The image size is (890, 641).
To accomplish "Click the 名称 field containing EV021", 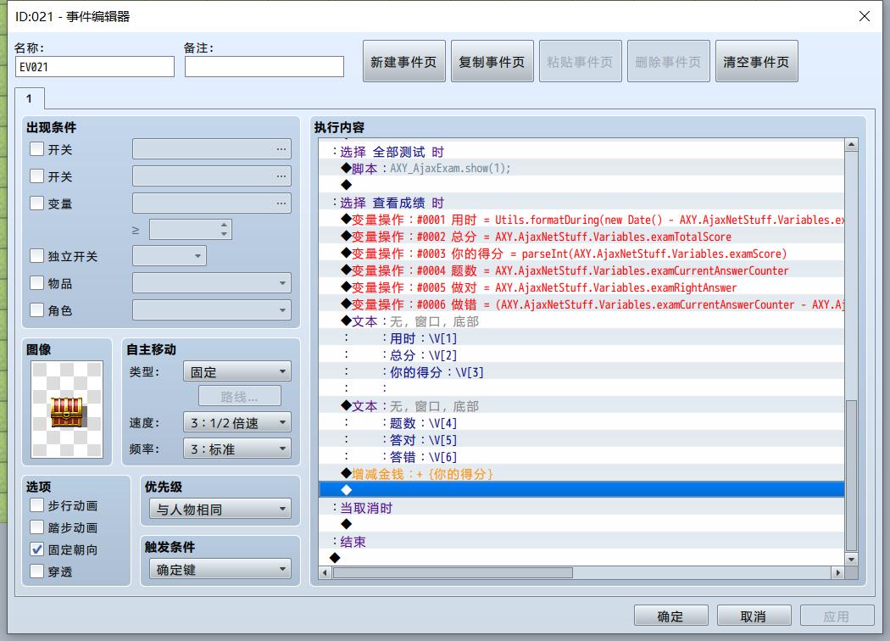I will 95,66.
